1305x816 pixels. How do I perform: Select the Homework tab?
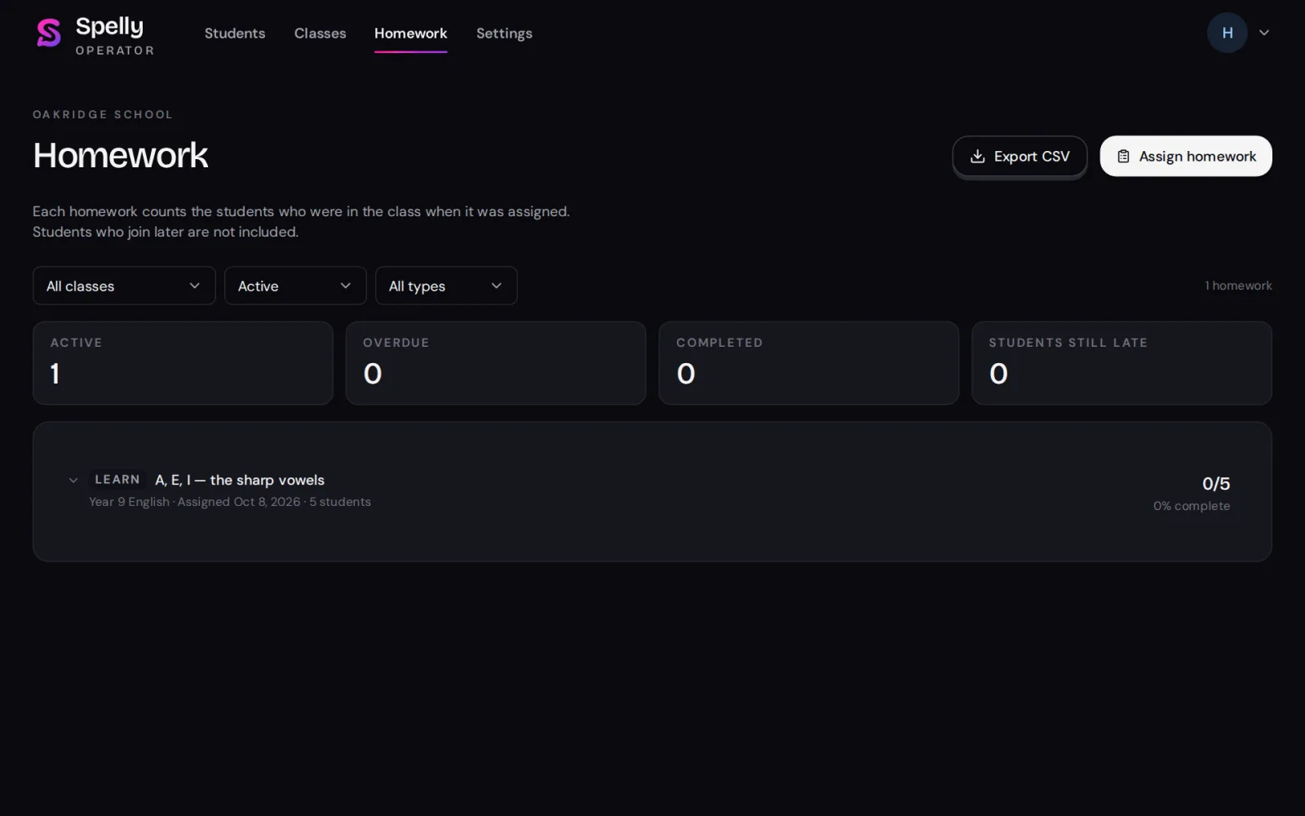[x=410, y=33]
